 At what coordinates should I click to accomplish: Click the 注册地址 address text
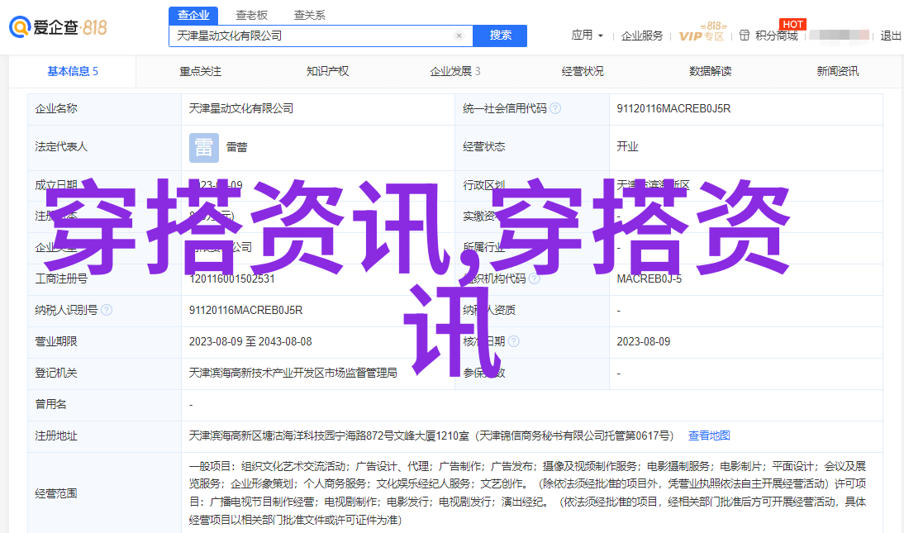tap(431, 435)
